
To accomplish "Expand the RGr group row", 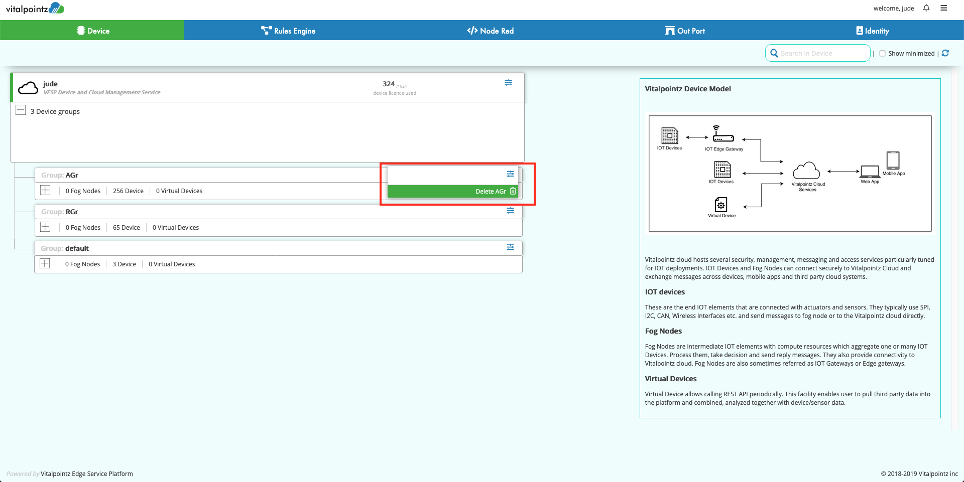I will click(x=45, y=227).
